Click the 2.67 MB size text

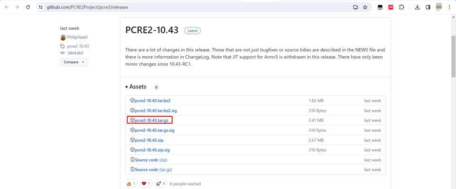click(x=316, y=140)
